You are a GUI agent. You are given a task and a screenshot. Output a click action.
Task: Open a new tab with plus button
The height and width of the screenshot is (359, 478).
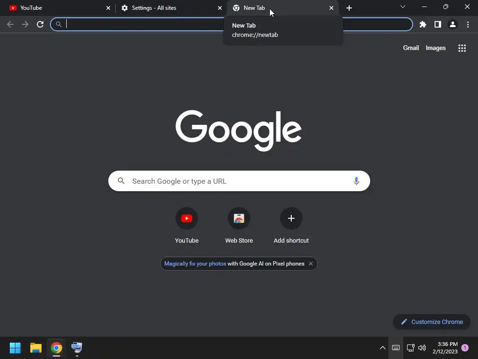tap(349, 8)
